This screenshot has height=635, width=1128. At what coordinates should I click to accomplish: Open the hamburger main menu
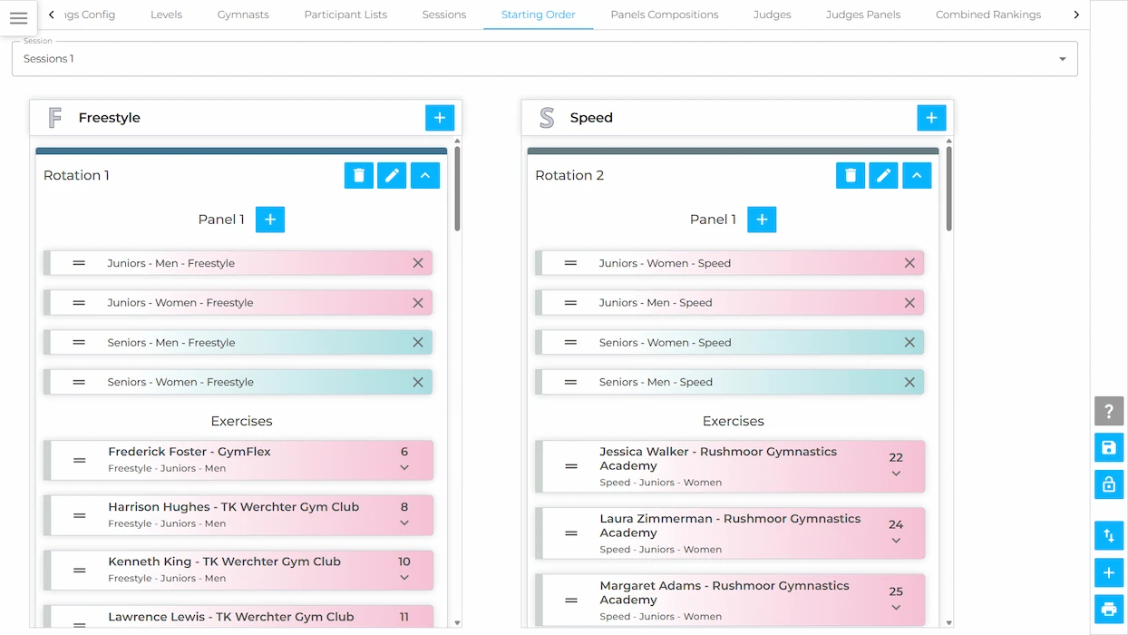tap(18, 18)
